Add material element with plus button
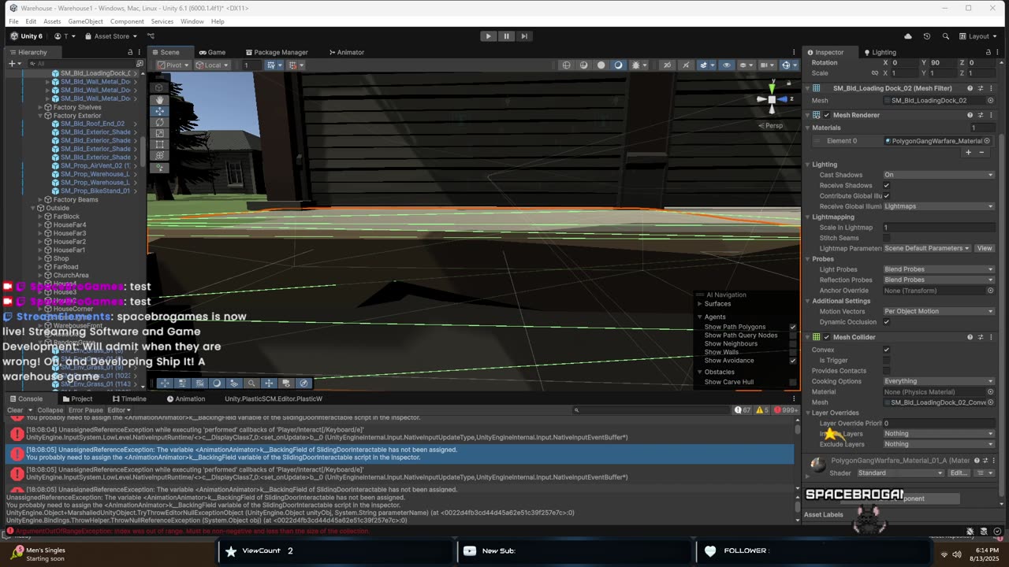The image size is (1009, 567). (x=968, y=152)
